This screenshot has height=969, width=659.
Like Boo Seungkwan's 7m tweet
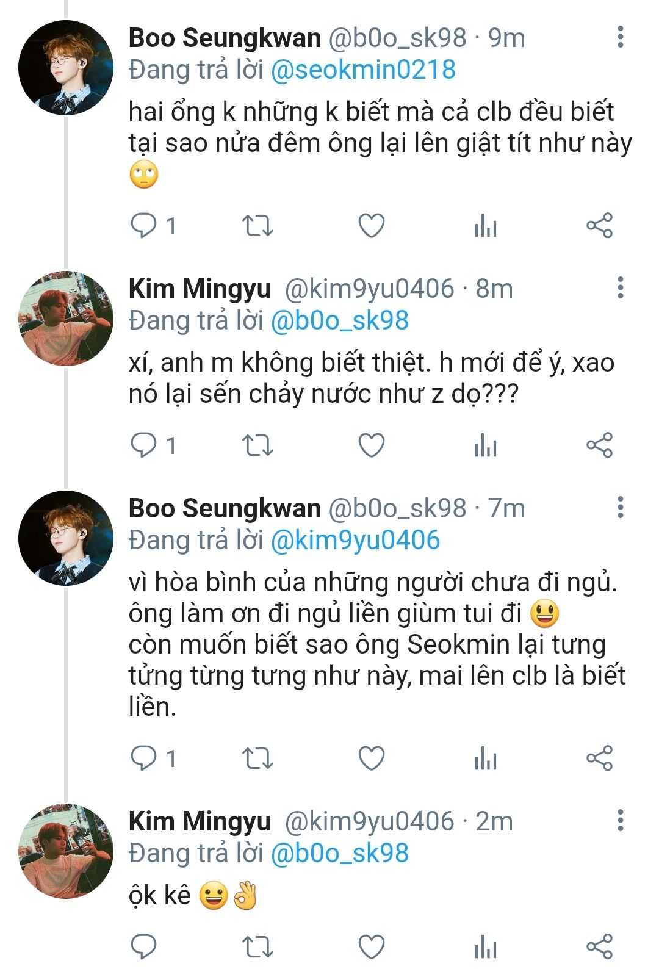pyautogui.click(x=371, y=758)
